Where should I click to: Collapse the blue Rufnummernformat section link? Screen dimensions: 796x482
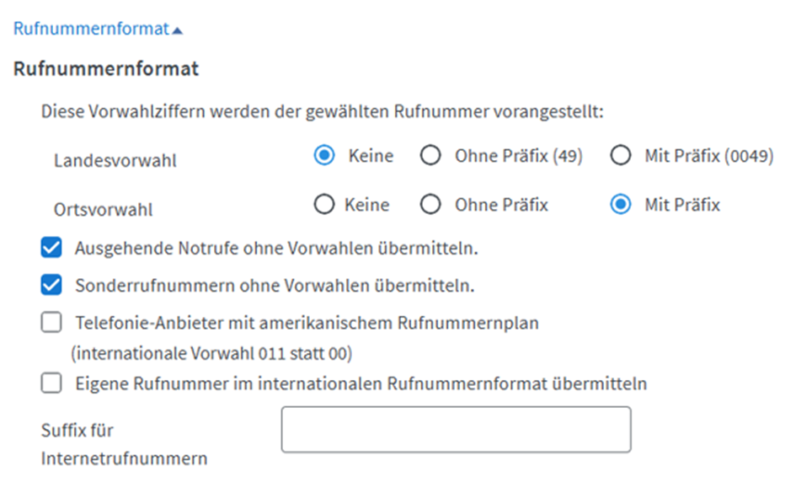(x=91, y=29)
